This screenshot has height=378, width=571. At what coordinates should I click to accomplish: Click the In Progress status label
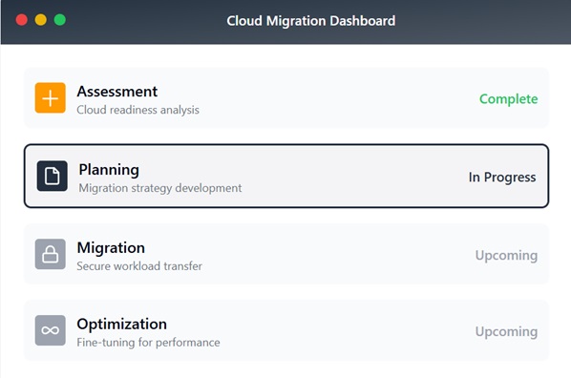coord(502,178)
